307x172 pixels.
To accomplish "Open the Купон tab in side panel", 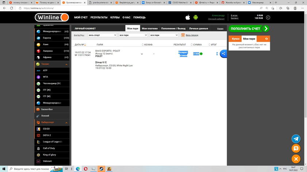I will tap(235, 39).
